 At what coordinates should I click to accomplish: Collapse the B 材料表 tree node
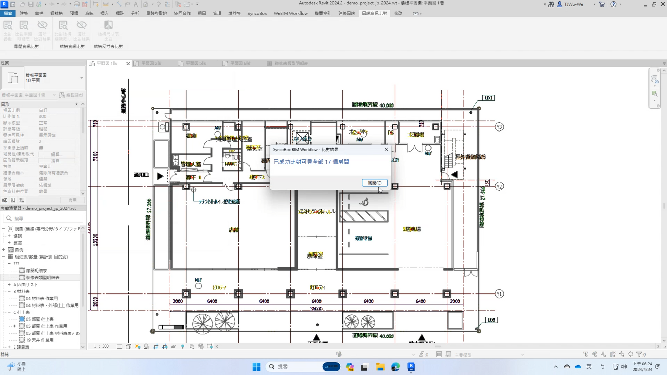pos(9,291)
